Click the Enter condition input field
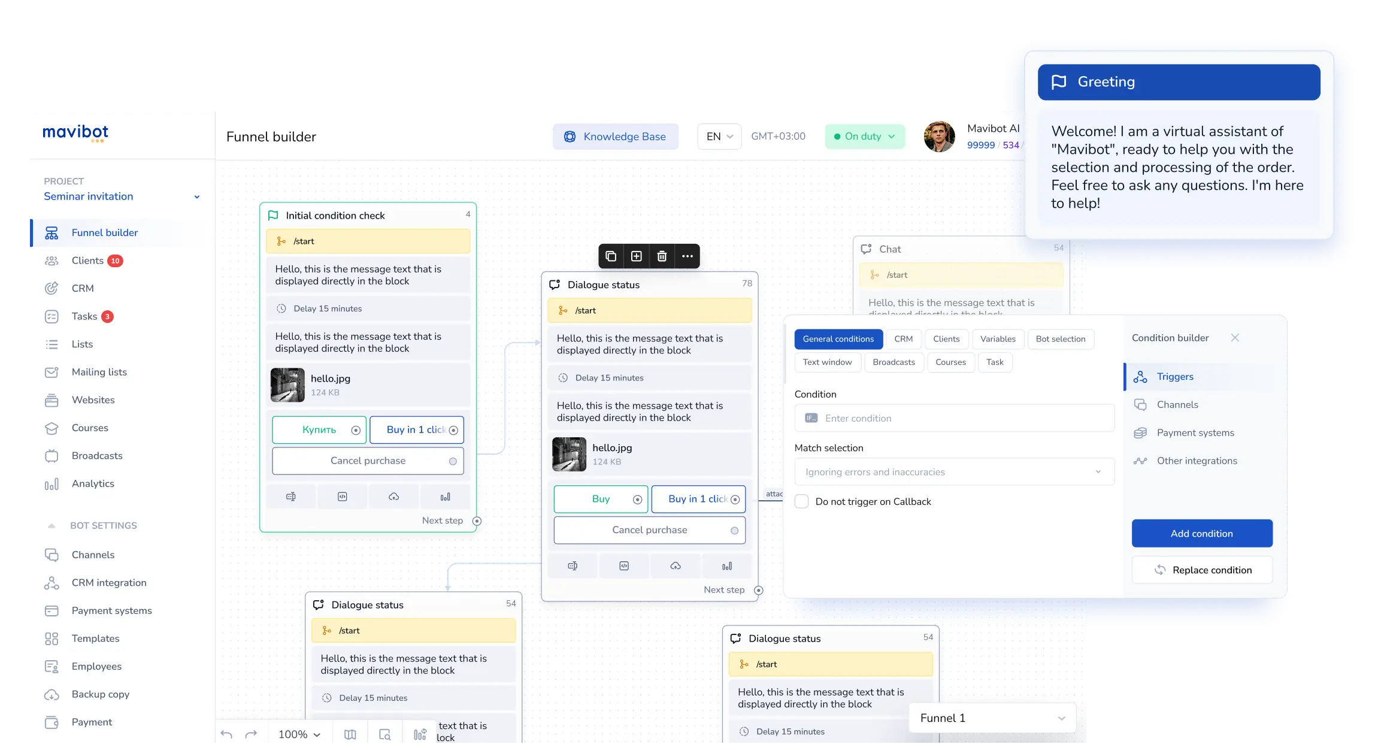1381x750 pixels. click(954, 418)
